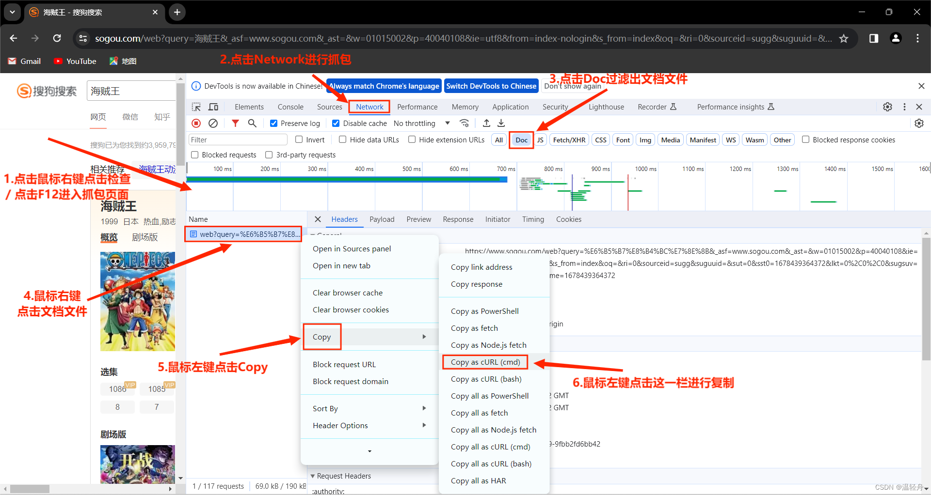Open the Gmail bookmark

(x=25, y=61)
